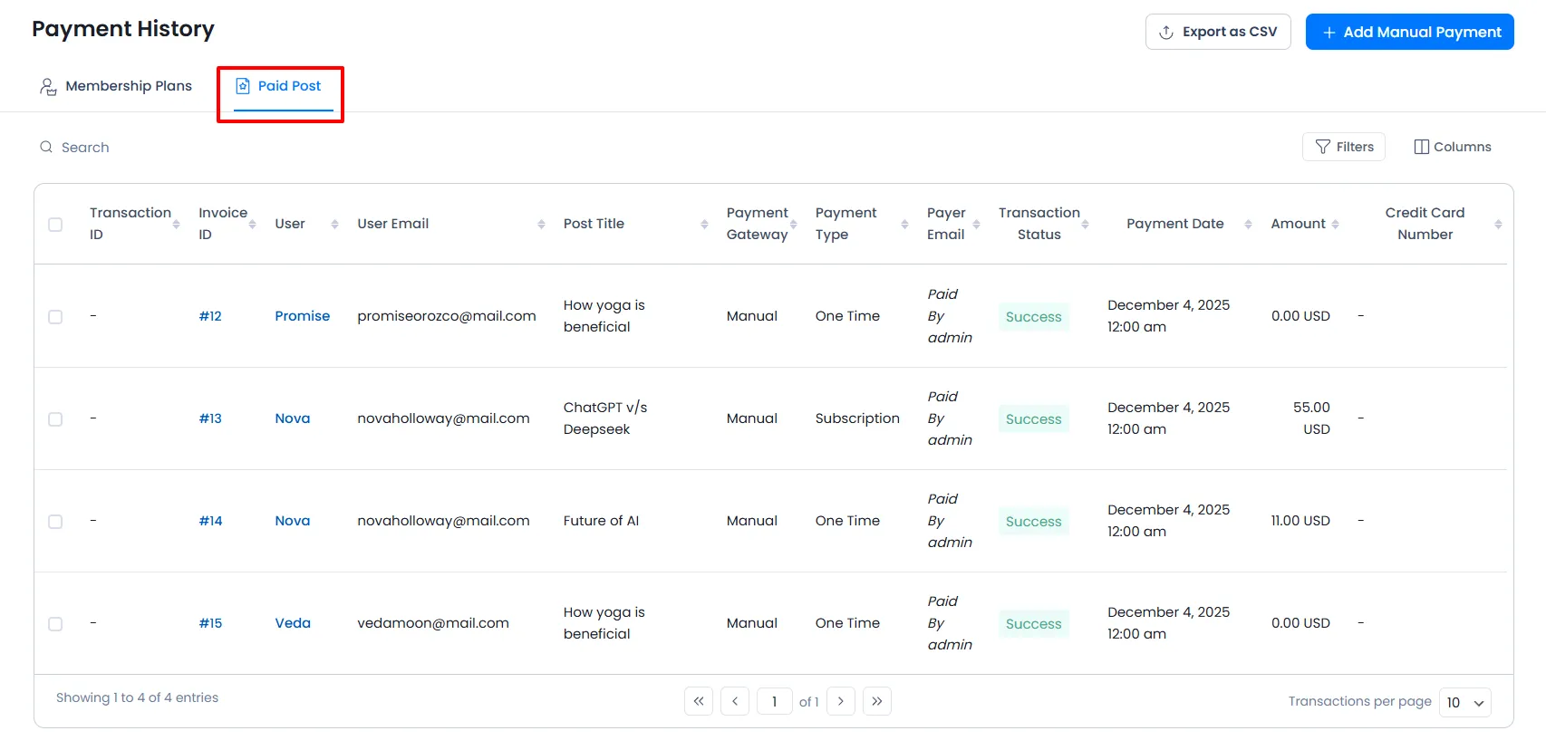Open invoice #13 link
Image resolution: width=1546 pixels, height=750 pixels.
click(210, 418)
